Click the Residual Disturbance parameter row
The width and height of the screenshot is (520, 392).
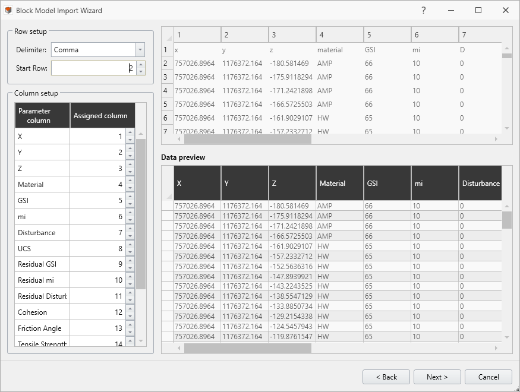tap(75, 296)
